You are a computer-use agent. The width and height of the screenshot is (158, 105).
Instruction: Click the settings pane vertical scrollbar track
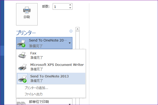coord(77,40)
